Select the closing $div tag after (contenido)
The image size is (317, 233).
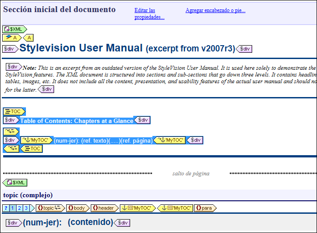[x=122, y=223]
